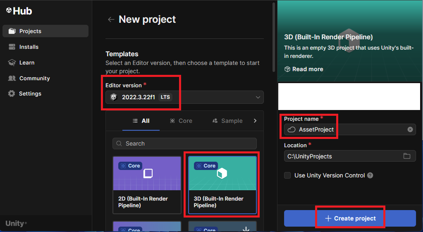Click the atom icon on Core tab
Image resolution: width=423 pixels, height=232 pixels.
(172, 121)
